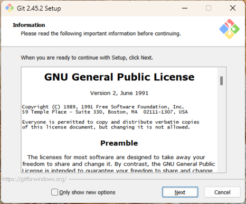This screenshot has width=246, height=204.
Task: Click the Copyright (C) 1989, 1991 line
Action: tap(103, 107)
